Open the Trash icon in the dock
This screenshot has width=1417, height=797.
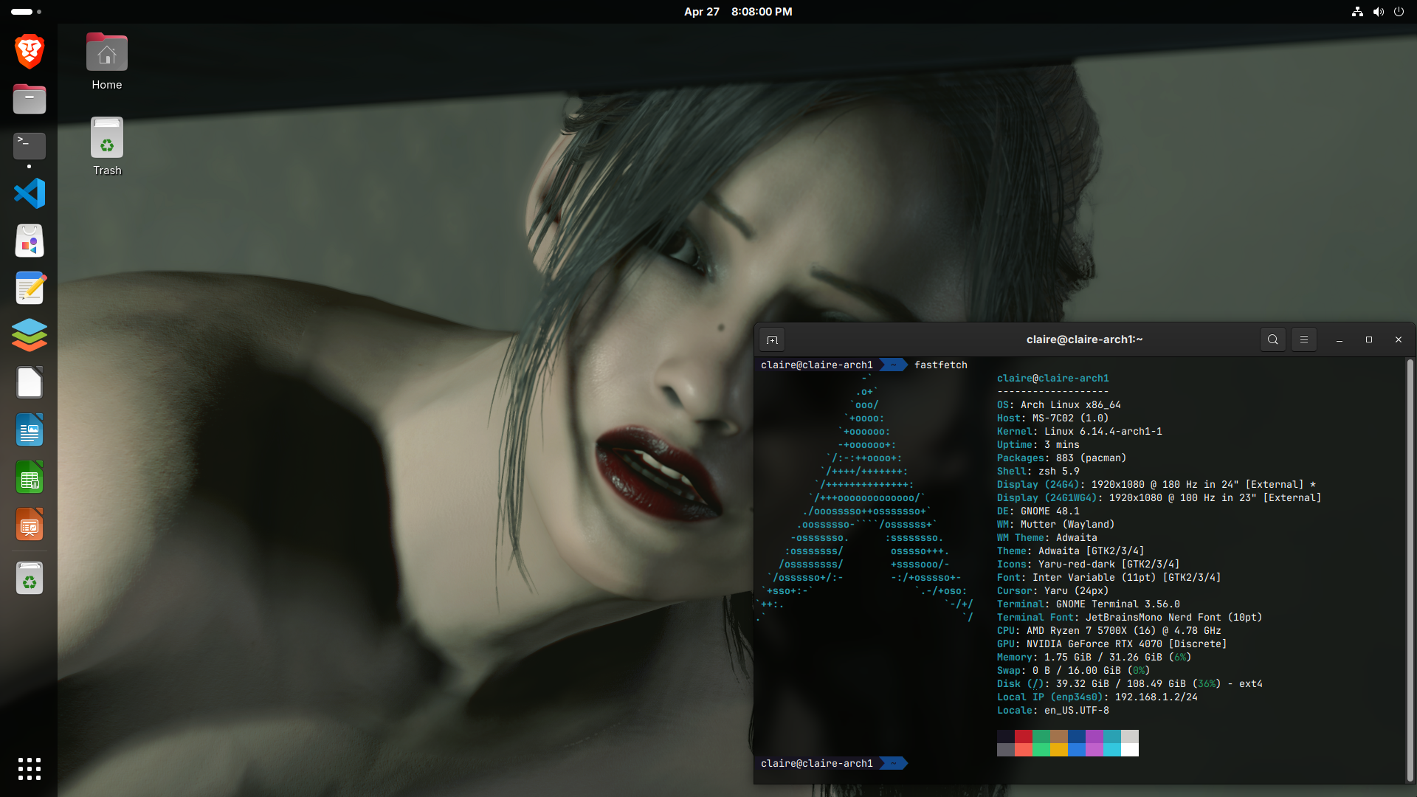30,579
